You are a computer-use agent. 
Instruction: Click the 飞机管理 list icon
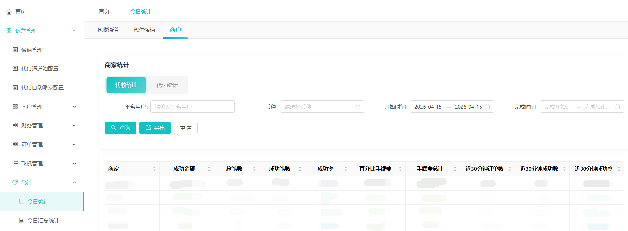coord(15,163)
